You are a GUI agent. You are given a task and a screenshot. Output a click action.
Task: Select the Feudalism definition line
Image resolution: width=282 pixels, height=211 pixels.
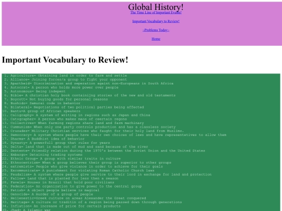pyautogui.click(x=111, y=174)
